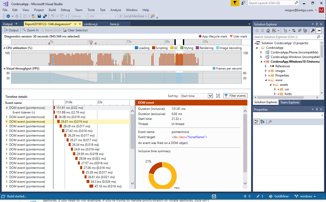The width and height of the screenshot is (326, 202).
Task: Click the feedback icon beside Quick Launch
Action: 243,3
